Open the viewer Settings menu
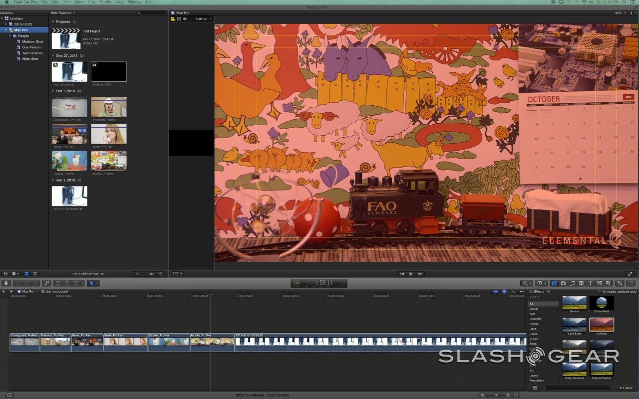The image size is (639, 399). 203,19
